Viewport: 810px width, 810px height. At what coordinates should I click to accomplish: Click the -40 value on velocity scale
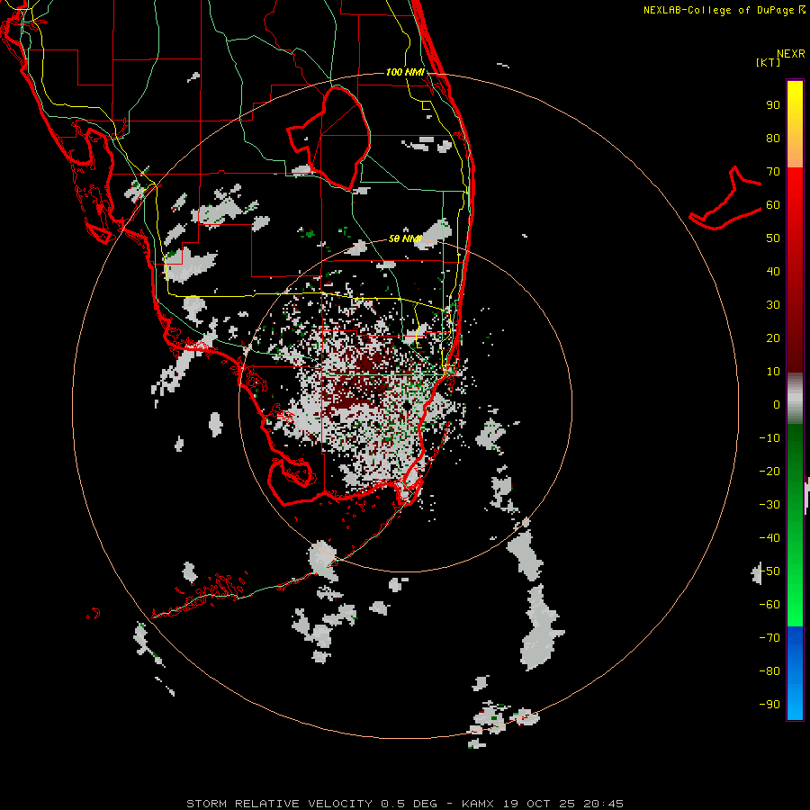point(769,538)
